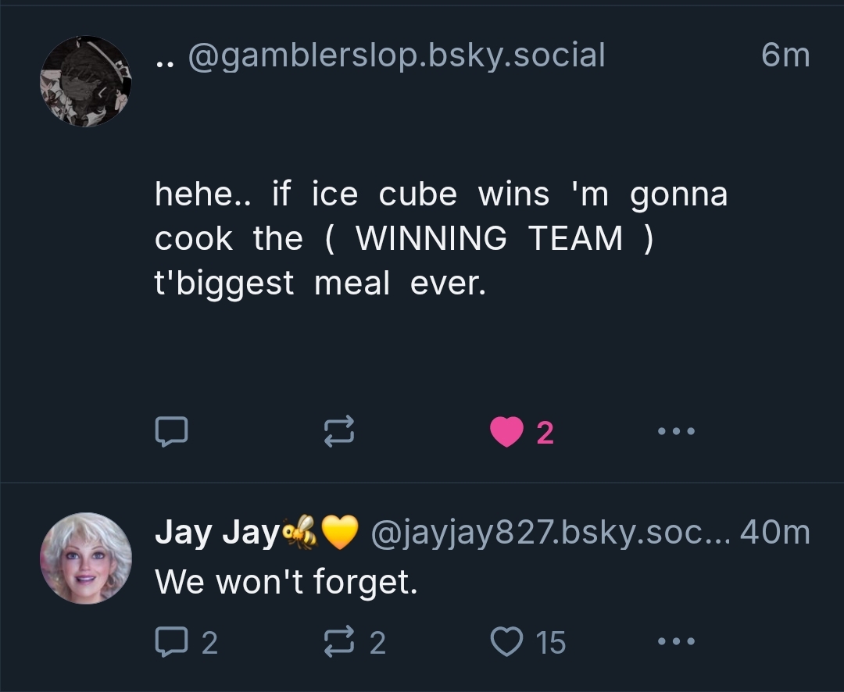
Task: Unlike the gamblerslop post via pink heart
Action: click(506, 432)
